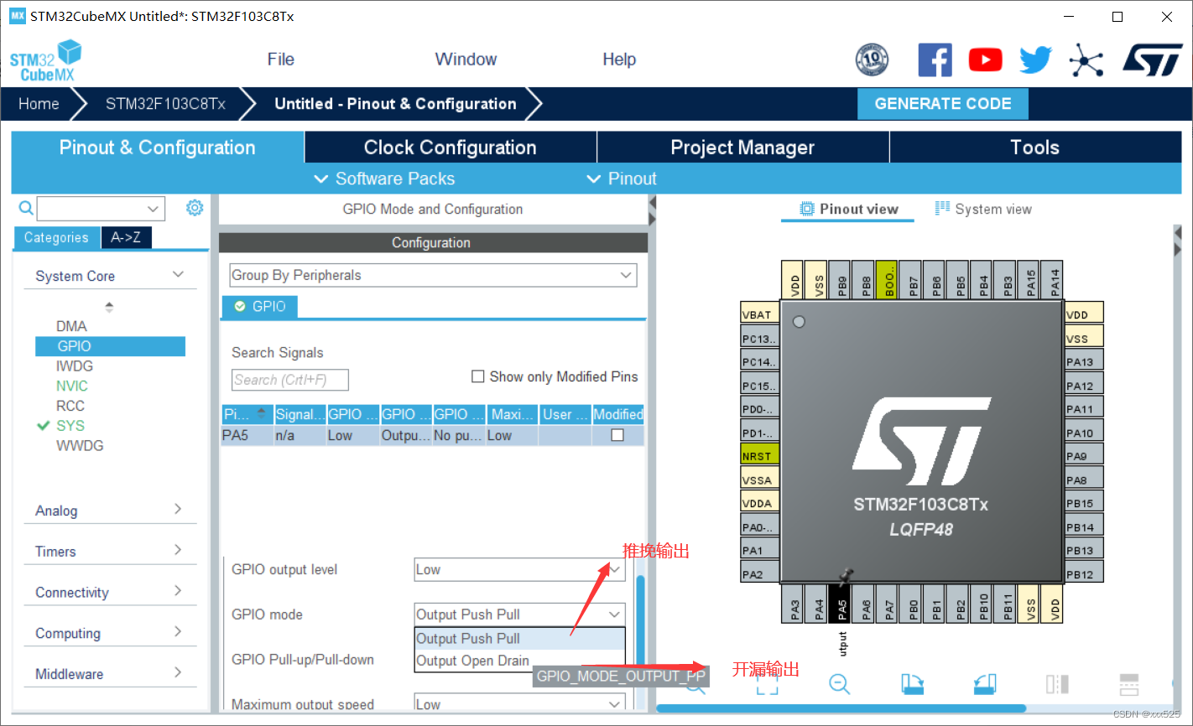Go to the Home breadcrumb
1193x726 pixels.
point(39,104)
